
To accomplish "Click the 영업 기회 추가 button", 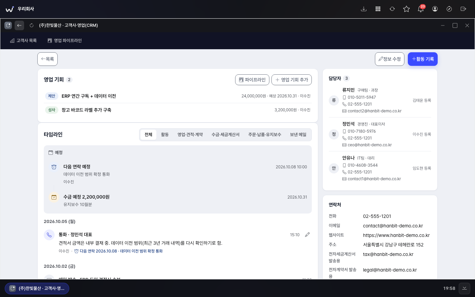I will 292,80.
